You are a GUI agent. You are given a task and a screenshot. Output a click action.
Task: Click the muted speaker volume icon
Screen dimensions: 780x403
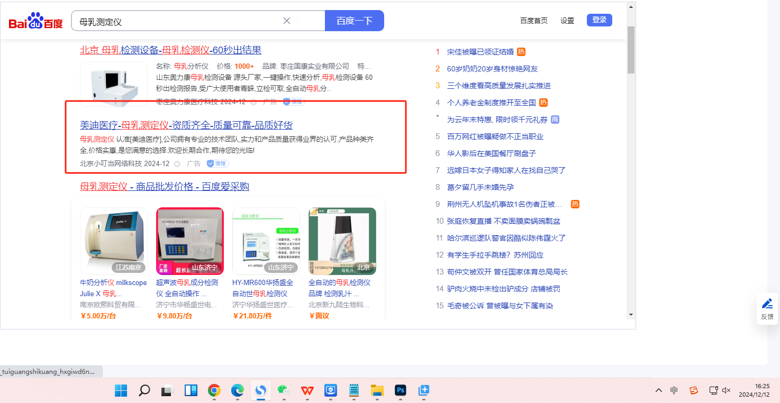click(x=726, y=390)
